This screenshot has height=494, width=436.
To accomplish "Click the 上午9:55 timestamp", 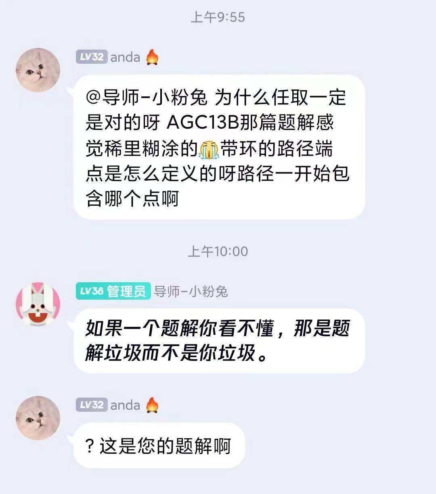I will pos(218,17).
